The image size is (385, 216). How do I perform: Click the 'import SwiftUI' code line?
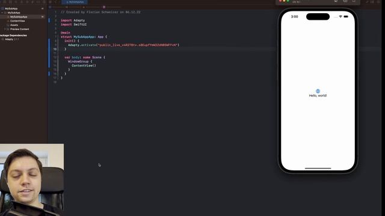tap(73, 25)
